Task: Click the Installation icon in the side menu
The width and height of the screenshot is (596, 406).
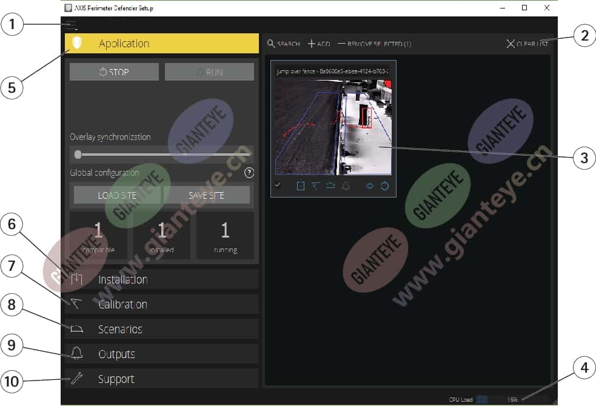Action: coord(76,279)
